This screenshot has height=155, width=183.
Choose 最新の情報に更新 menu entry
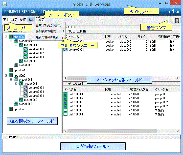point(47,37)
